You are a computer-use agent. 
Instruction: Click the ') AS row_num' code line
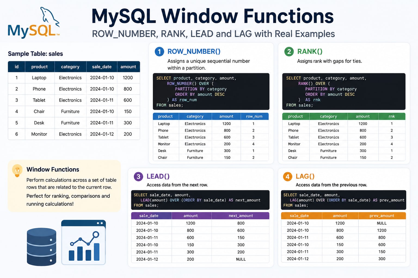coord(182,100)
